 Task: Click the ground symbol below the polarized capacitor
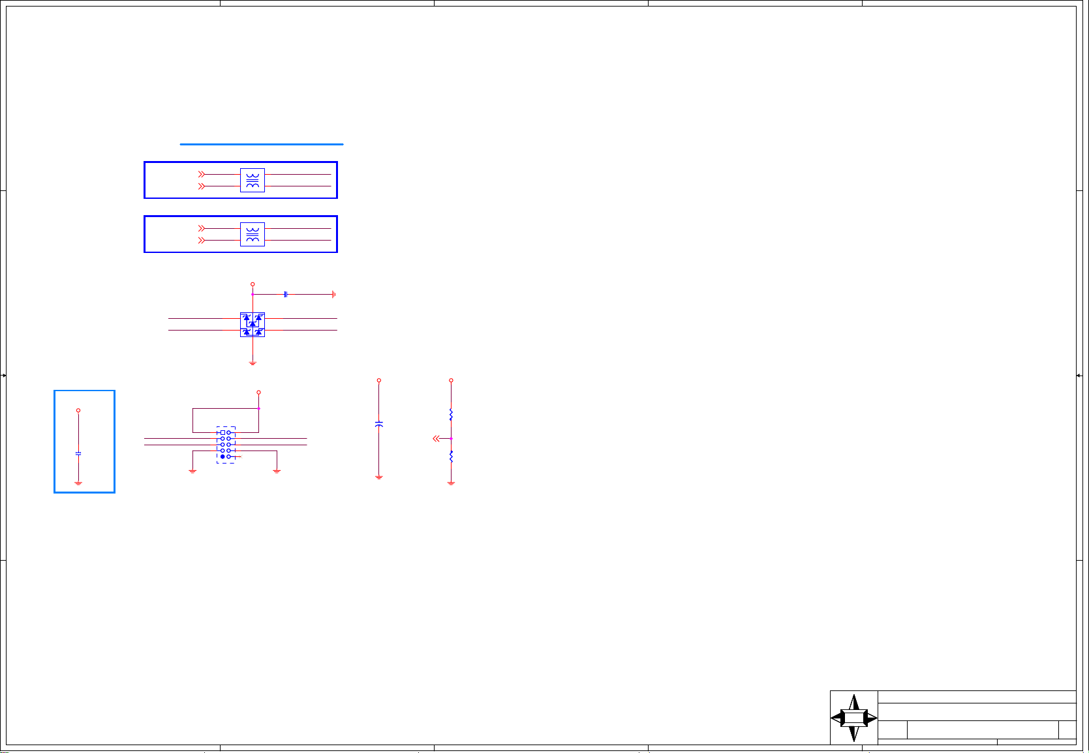(x=378, y=477)
